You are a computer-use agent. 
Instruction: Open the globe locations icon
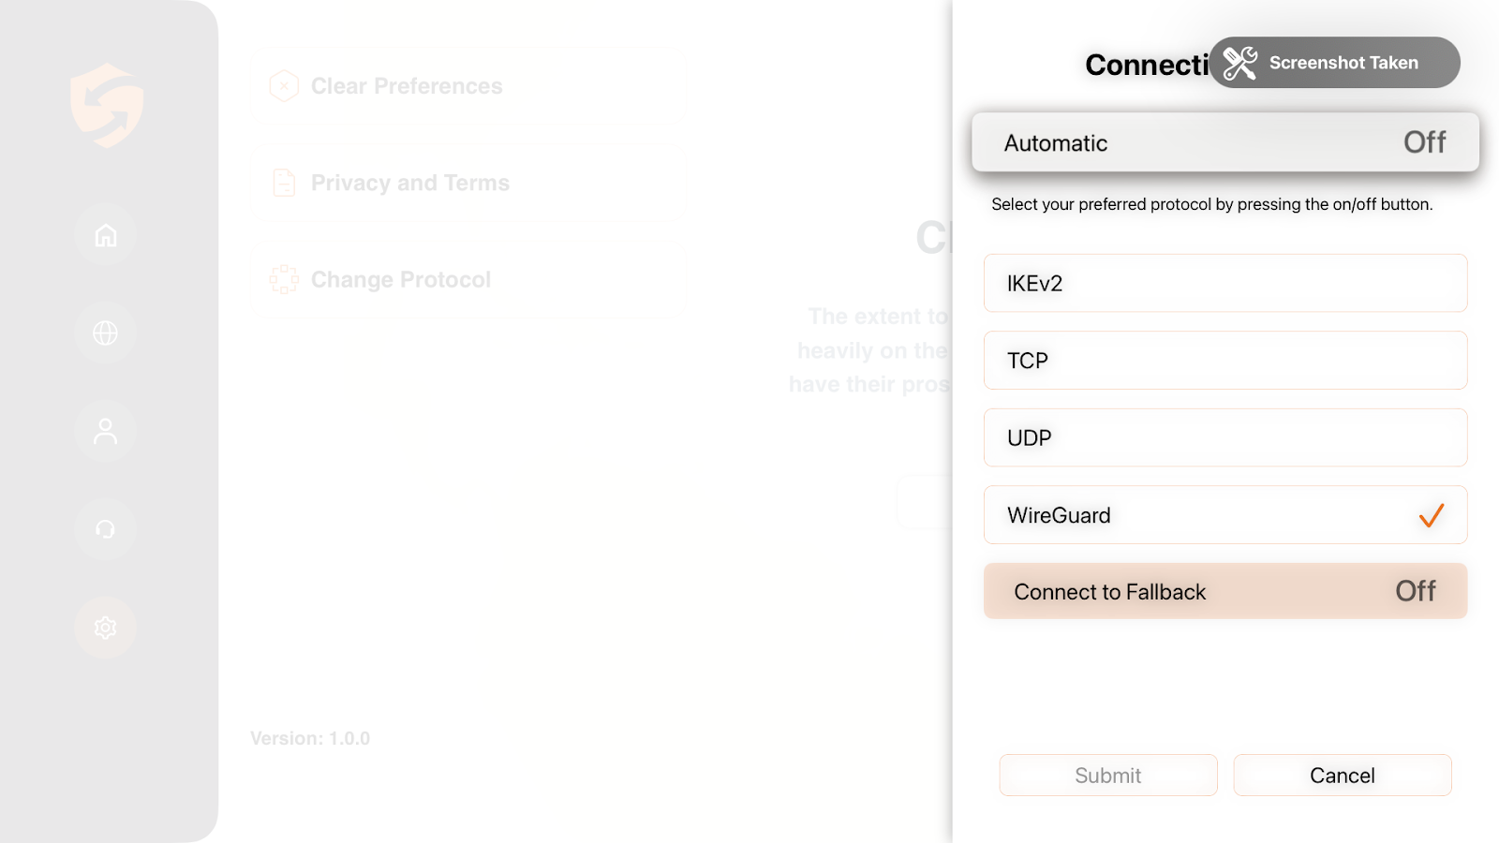point(106,333)
